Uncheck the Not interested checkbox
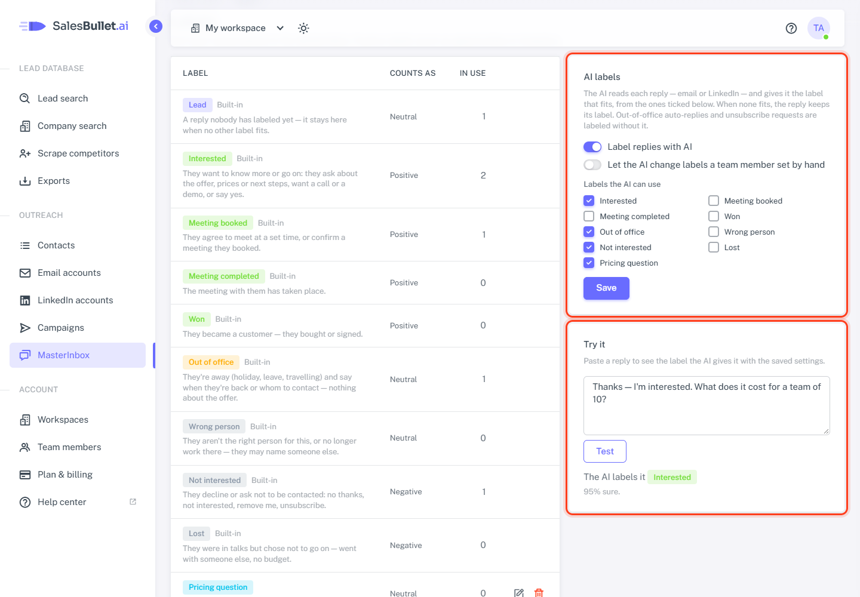 coord(589,247)
